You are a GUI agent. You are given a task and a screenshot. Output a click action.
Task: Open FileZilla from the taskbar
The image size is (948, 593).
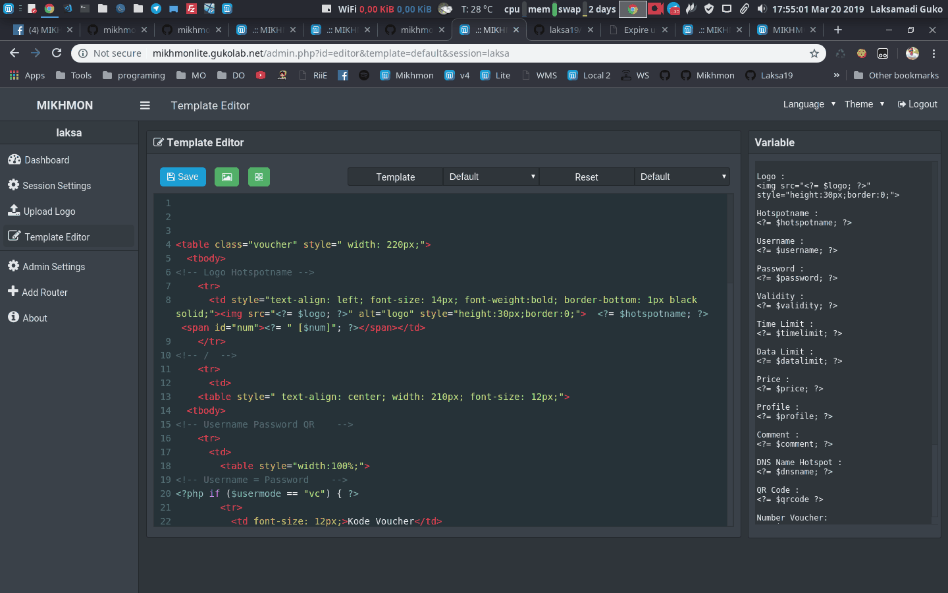click(192, 9)
